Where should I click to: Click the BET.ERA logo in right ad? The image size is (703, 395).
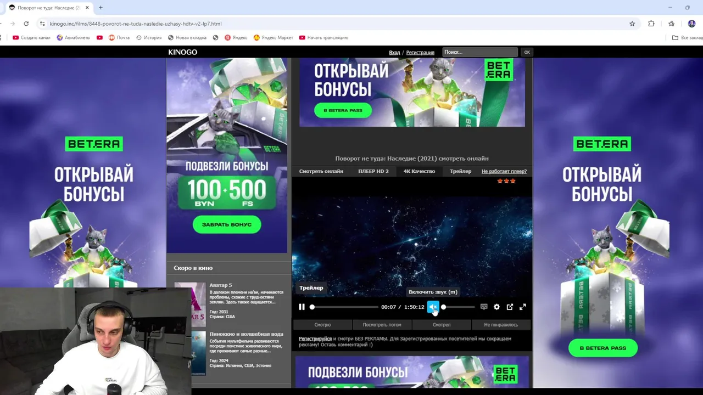pos(602,144)
